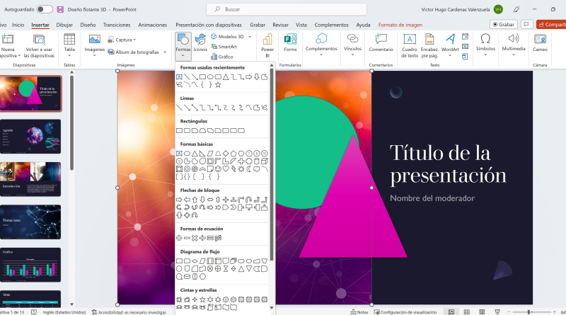Viewport: 566px width, 315px height.
Task: Toggle the Autoguardado switch
Action: pos(45,9)
